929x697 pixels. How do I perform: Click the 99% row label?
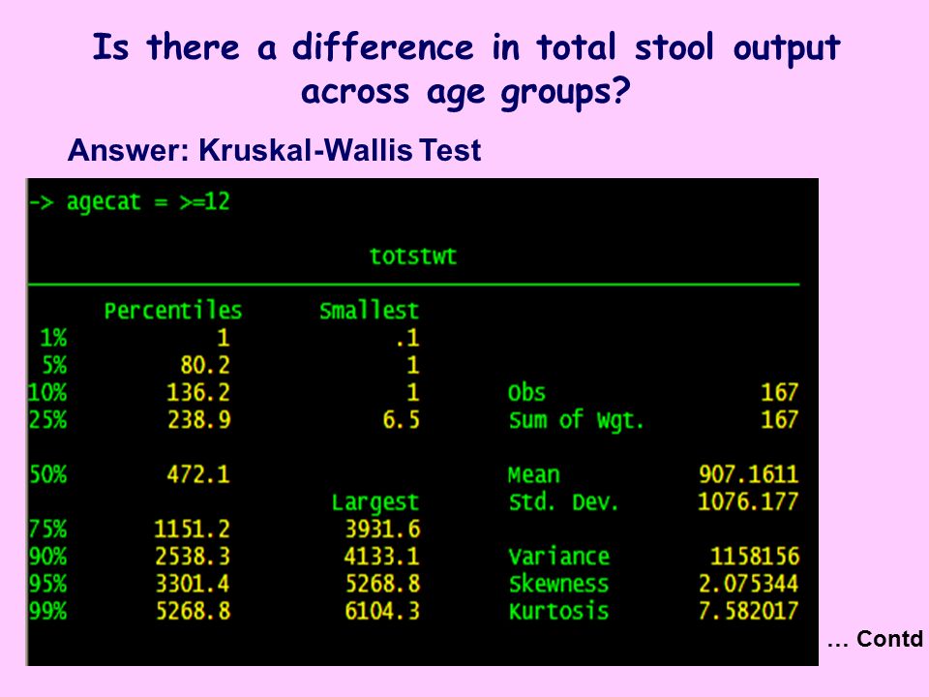[48, 611]
